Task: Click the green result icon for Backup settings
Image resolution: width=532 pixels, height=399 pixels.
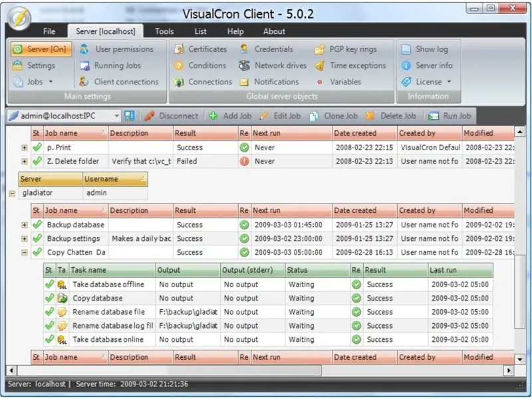Action: 244,239
